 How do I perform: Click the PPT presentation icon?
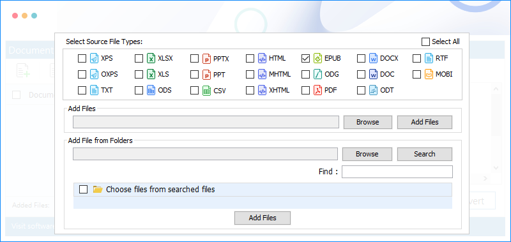[206, 74]
